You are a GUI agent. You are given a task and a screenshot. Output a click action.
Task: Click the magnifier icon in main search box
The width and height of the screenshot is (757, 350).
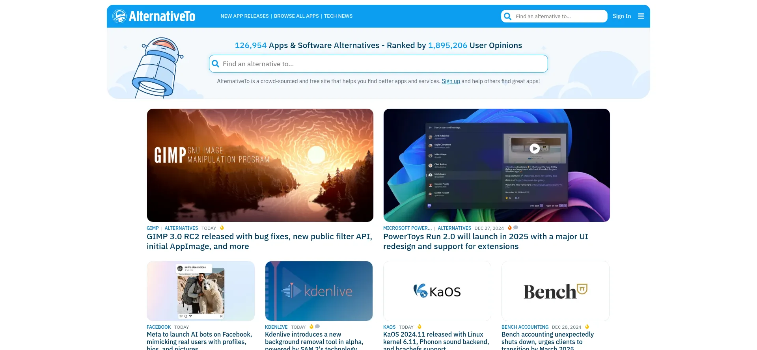pyautogui.click(x=215, y=64)
